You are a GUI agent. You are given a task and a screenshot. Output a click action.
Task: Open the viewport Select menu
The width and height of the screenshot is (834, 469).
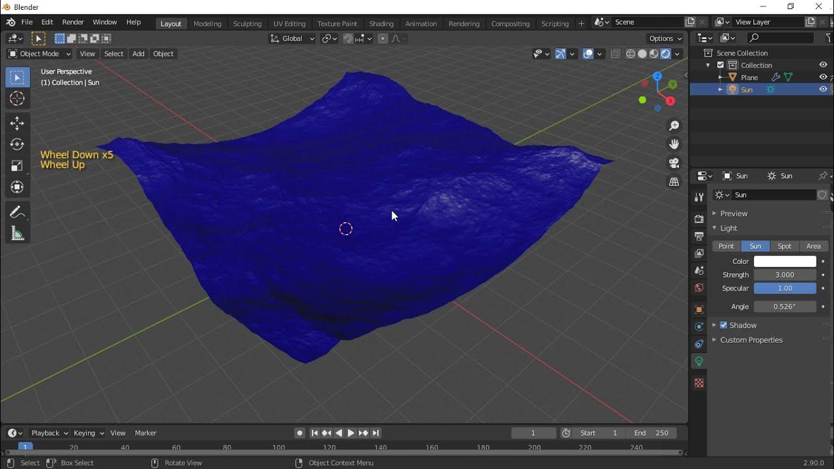pyautogui.click(x=113, y=54)
